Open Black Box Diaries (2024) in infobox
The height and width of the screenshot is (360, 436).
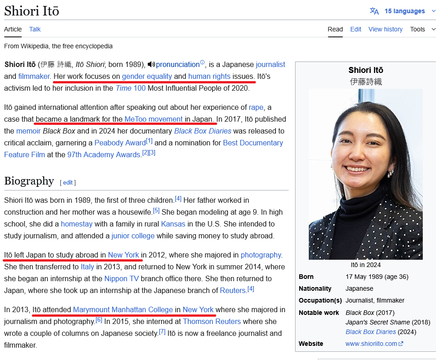371,332
